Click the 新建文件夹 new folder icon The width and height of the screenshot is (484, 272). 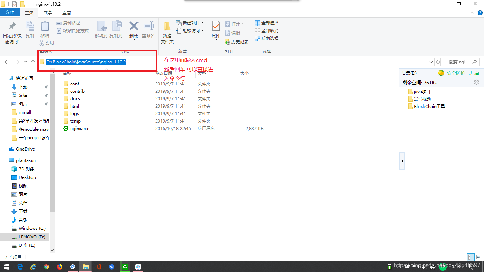167,26
